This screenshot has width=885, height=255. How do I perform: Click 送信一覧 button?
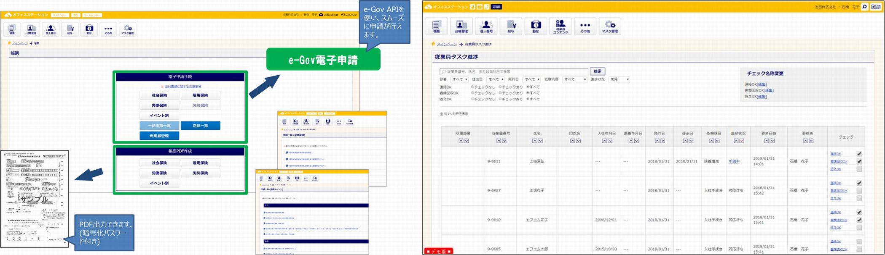pos(200,126)
